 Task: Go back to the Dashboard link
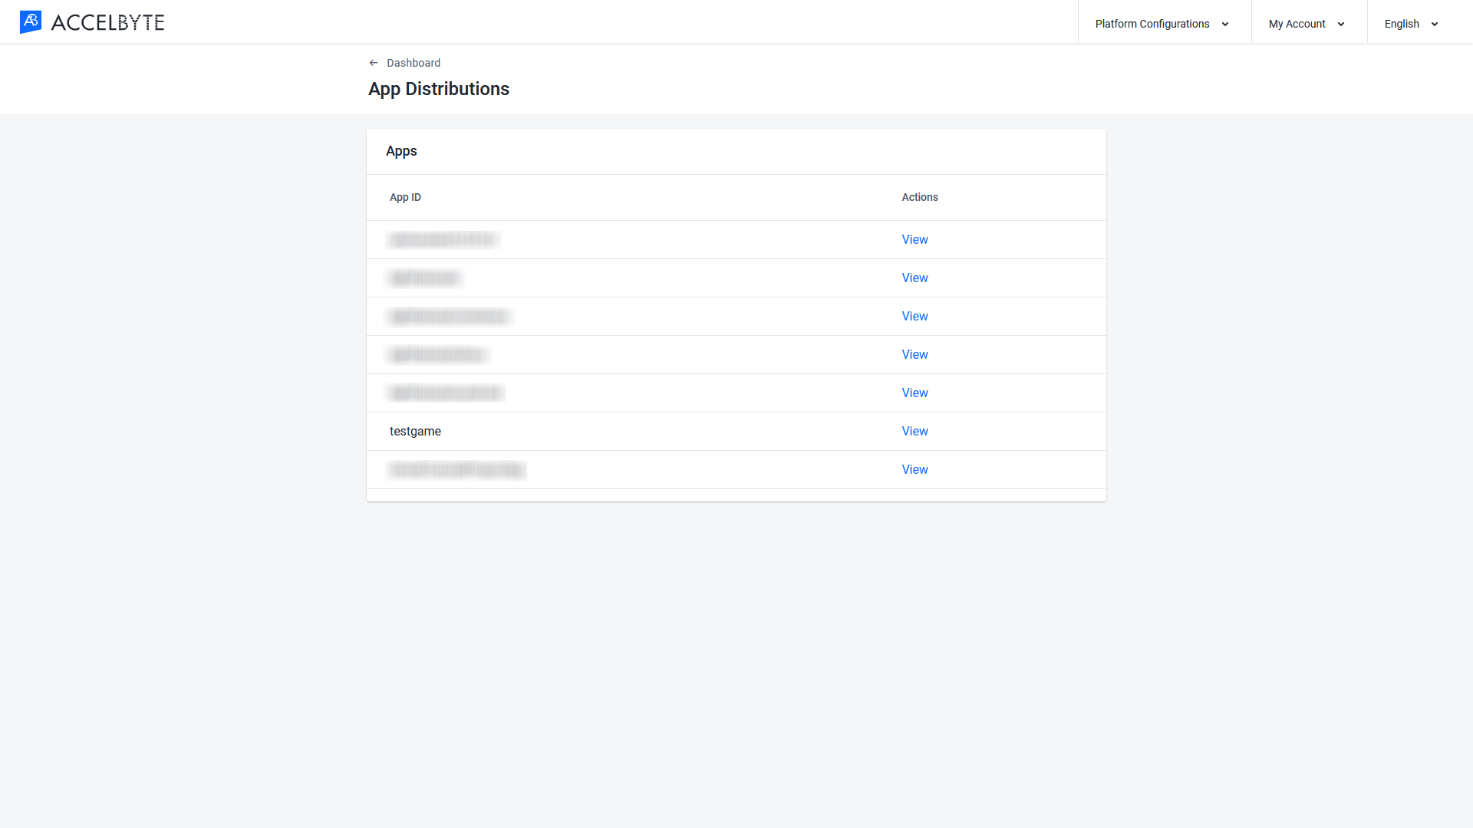tap(414, 63)
